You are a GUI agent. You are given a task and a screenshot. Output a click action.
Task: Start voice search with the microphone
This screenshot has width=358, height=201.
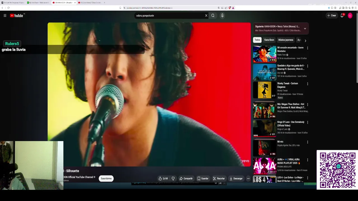222,16
